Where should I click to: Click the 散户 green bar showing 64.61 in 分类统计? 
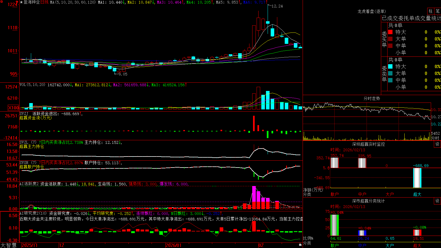tap(335, 225)
